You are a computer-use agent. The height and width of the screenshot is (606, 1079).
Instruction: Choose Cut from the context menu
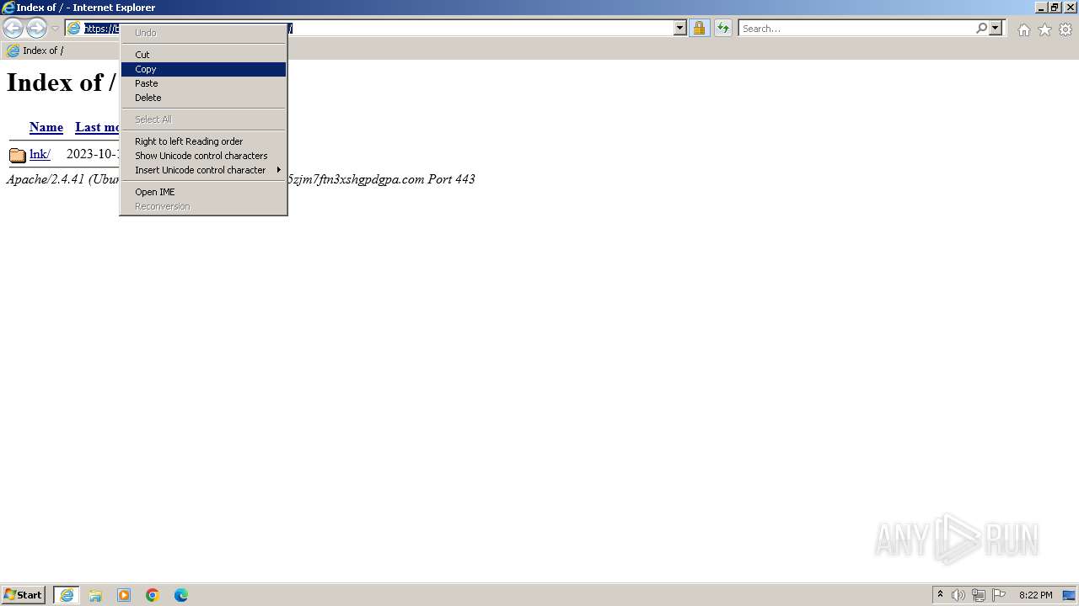point(203,55)
